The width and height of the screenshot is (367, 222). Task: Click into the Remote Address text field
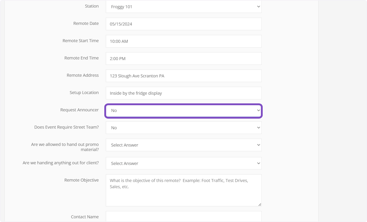[x=183, y=76]
